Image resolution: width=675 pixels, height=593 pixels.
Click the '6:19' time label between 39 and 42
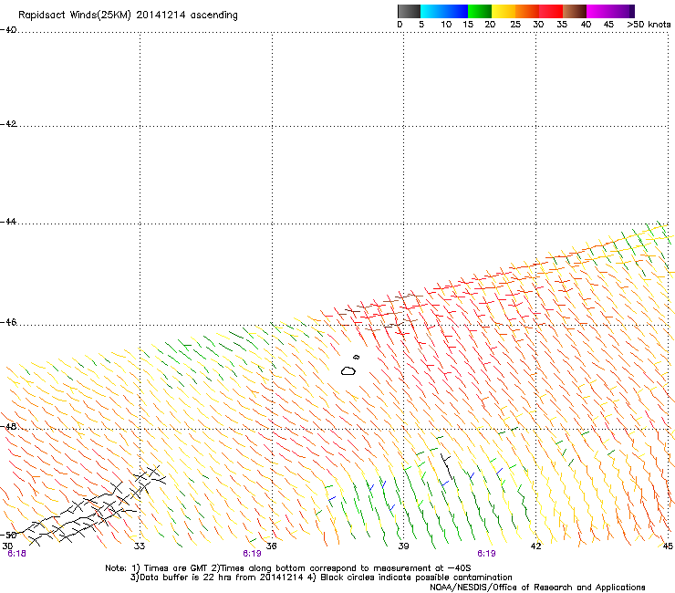click(486, 554)
